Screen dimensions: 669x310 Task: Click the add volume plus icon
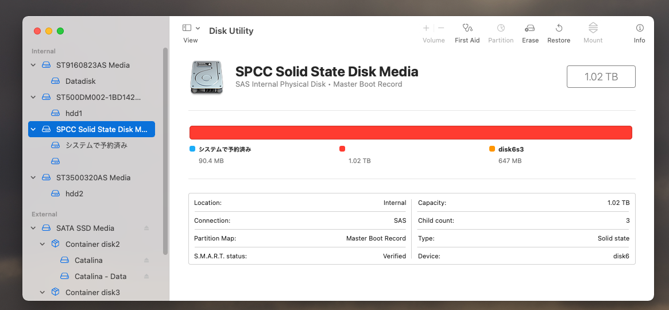pyautogui.click(x=426, y=28)
